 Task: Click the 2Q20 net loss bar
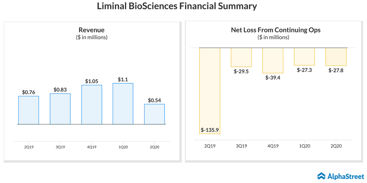pyautogui.click(x=336, y=57)
